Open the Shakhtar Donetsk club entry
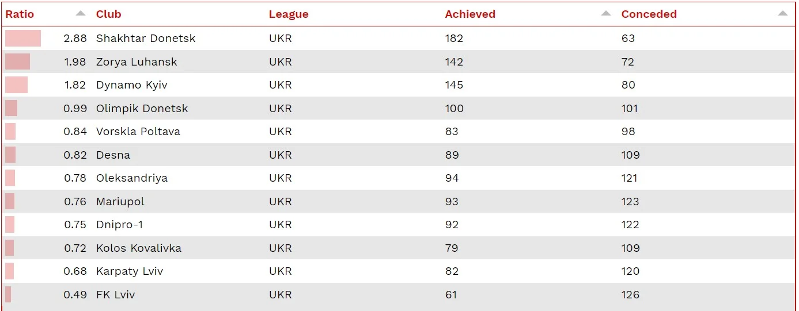799x311 pixels. [x=146, y=39]
